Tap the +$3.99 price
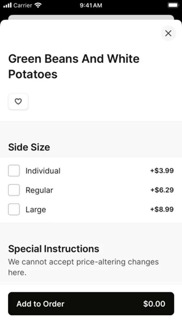 click(x=162, y=170)
